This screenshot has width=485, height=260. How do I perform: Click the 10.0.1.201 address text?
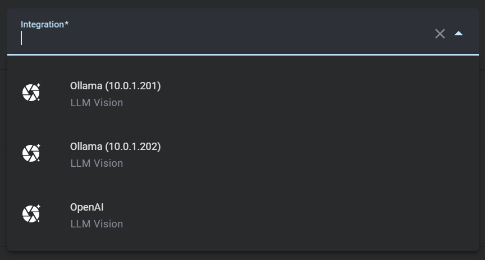[x=132, y=86]
